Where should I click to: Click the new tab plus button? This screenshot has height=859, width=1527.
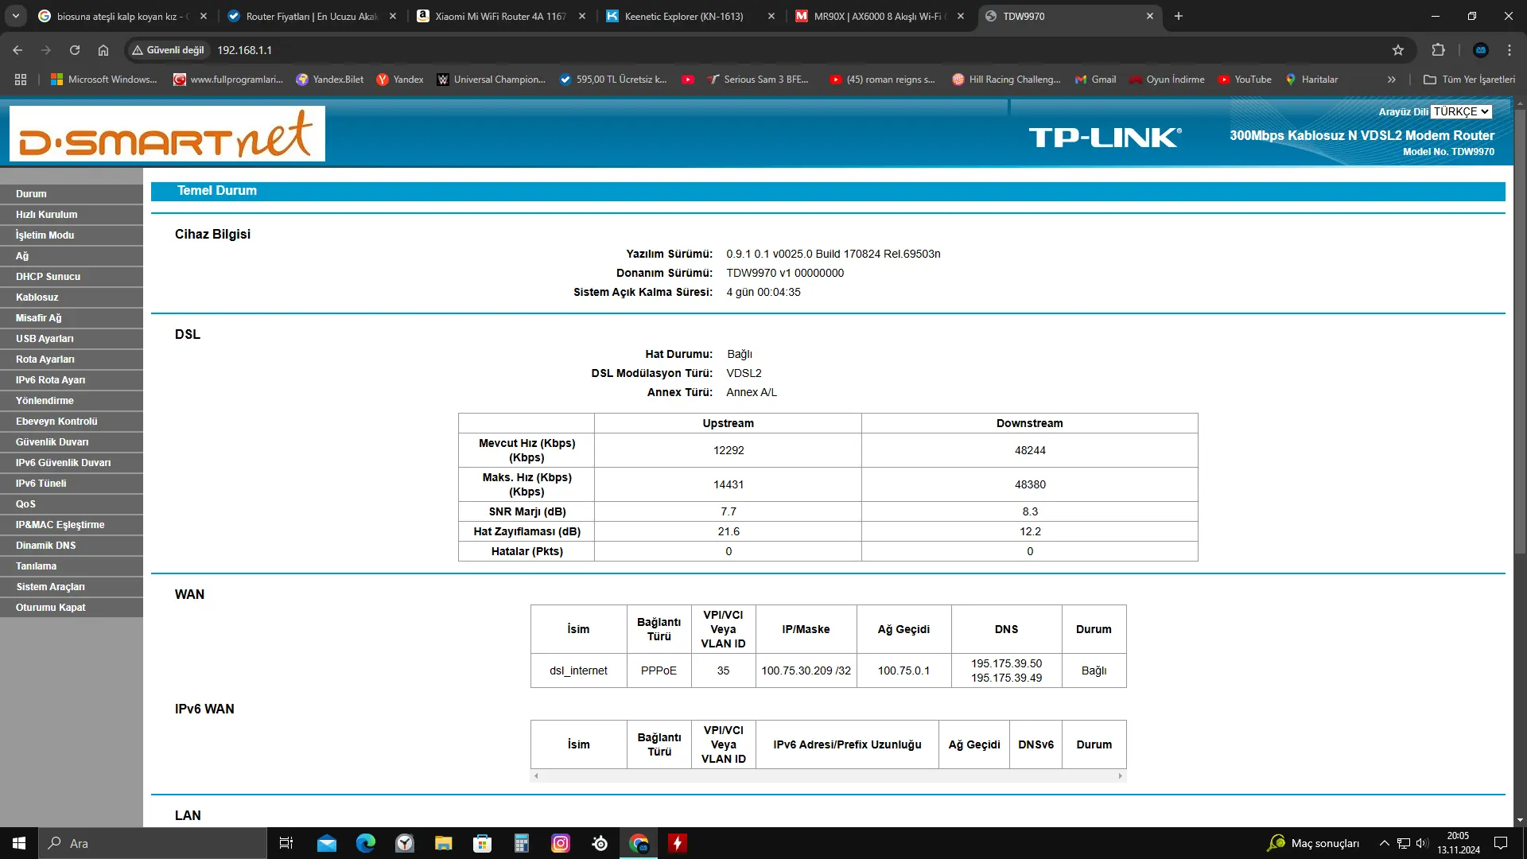pos(1179,16)
